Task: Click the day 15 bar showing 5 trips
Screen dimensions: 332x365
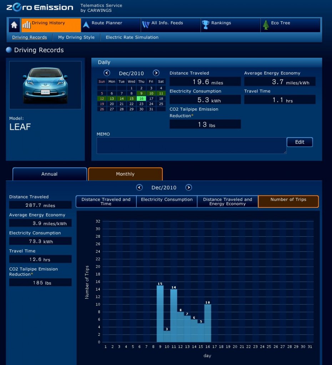Action: tap(201, 333)
